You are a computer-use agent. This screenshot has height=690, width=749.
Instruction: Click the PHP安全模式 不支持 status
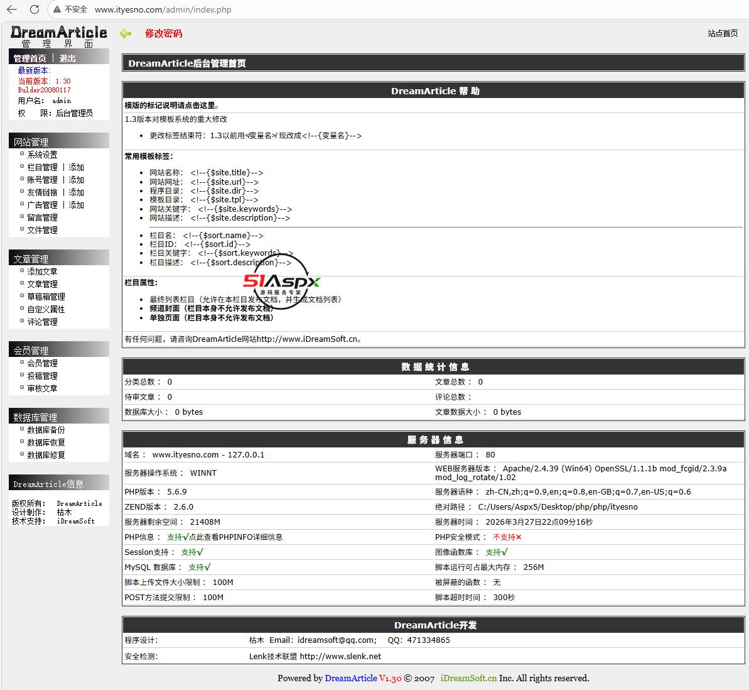507,537
